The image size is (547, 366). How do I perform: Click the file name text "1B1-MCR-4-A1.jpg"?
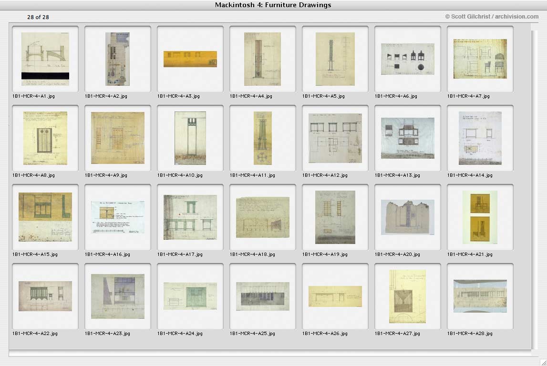coord(33,96)
